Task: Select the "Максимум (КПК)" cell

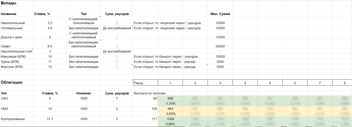Action: [x=13, y=57]
